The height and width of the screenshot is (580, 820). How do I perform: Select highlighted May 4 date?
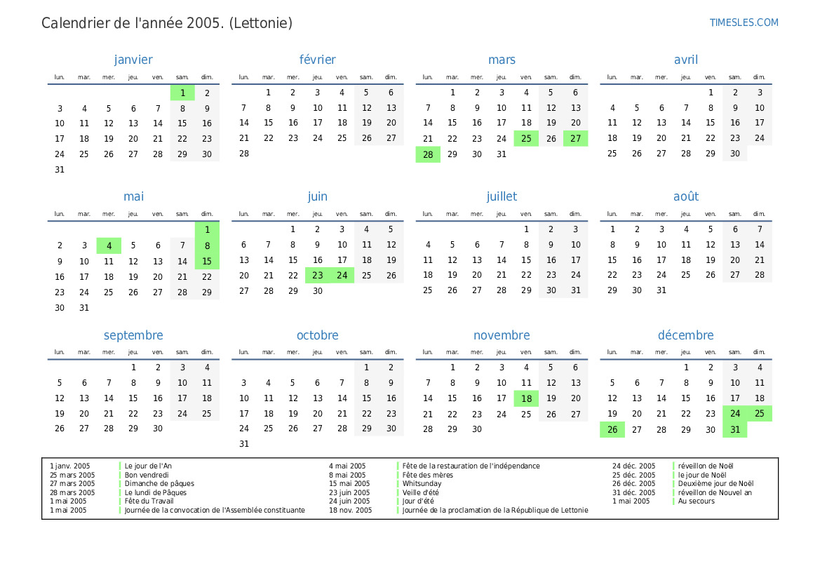click(x=109, y=245)
